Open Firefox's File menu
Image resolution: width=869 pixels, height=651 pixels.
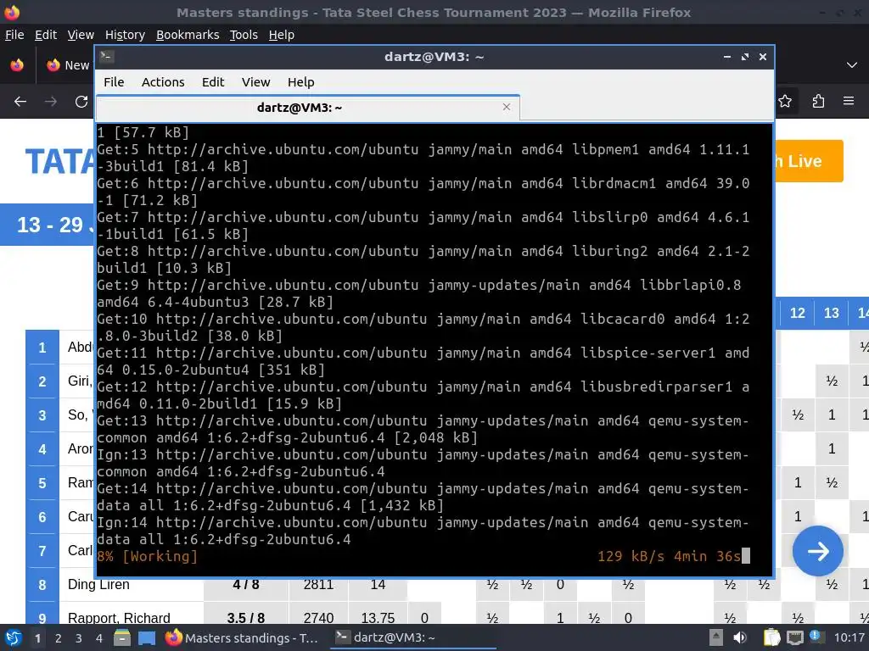pyautogui.click(x=14, y=35)
